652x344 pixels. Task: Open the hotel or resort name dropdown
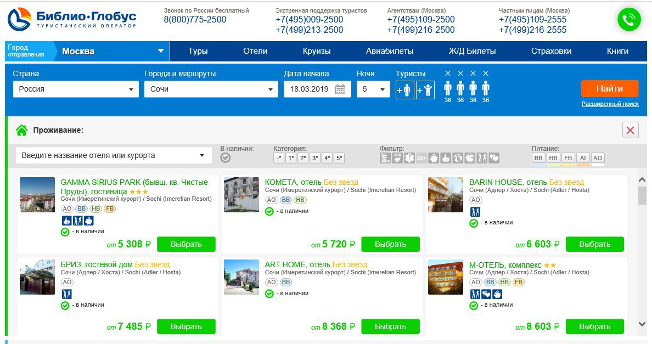point(114,156)
